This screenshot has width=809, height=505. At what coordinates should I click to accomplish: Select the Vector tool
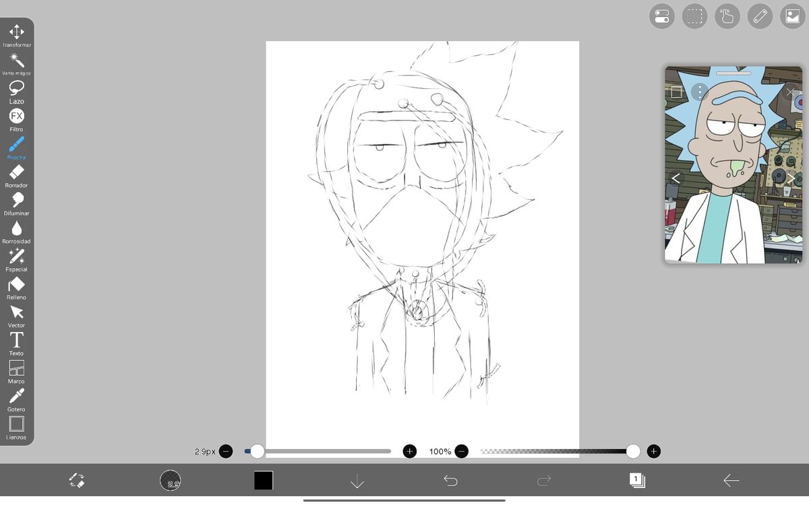(17, 316)
